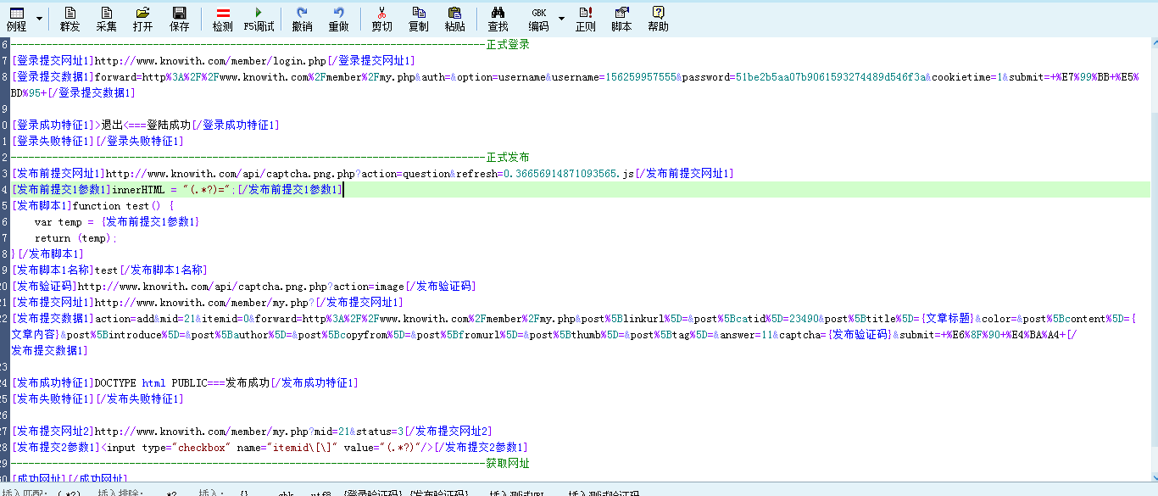This screenshot has width=1158, height=496.
Task: Open the 群发 (bulk send) tool
Action: pyautogui.click(x=70, y=17)
